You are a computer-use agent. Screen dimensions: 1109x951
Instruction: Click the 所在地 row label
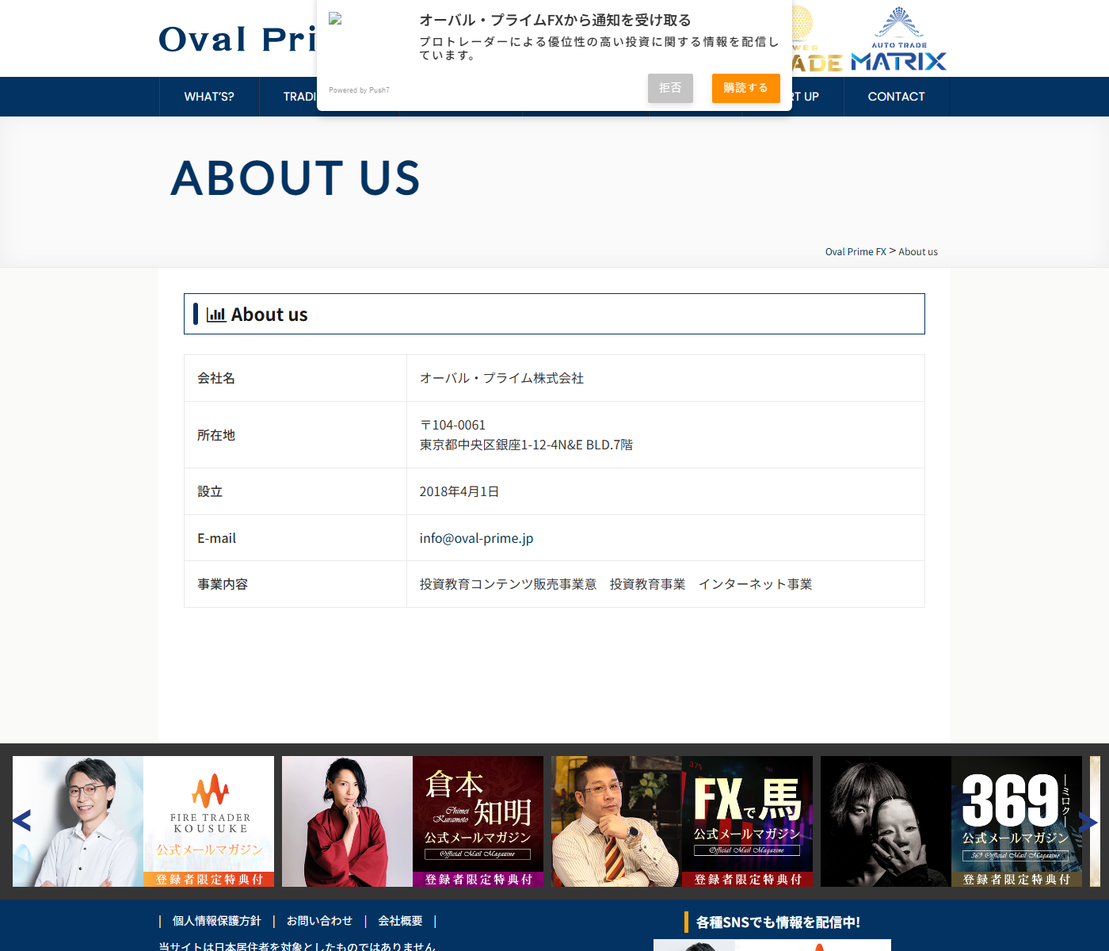point(216,435)
